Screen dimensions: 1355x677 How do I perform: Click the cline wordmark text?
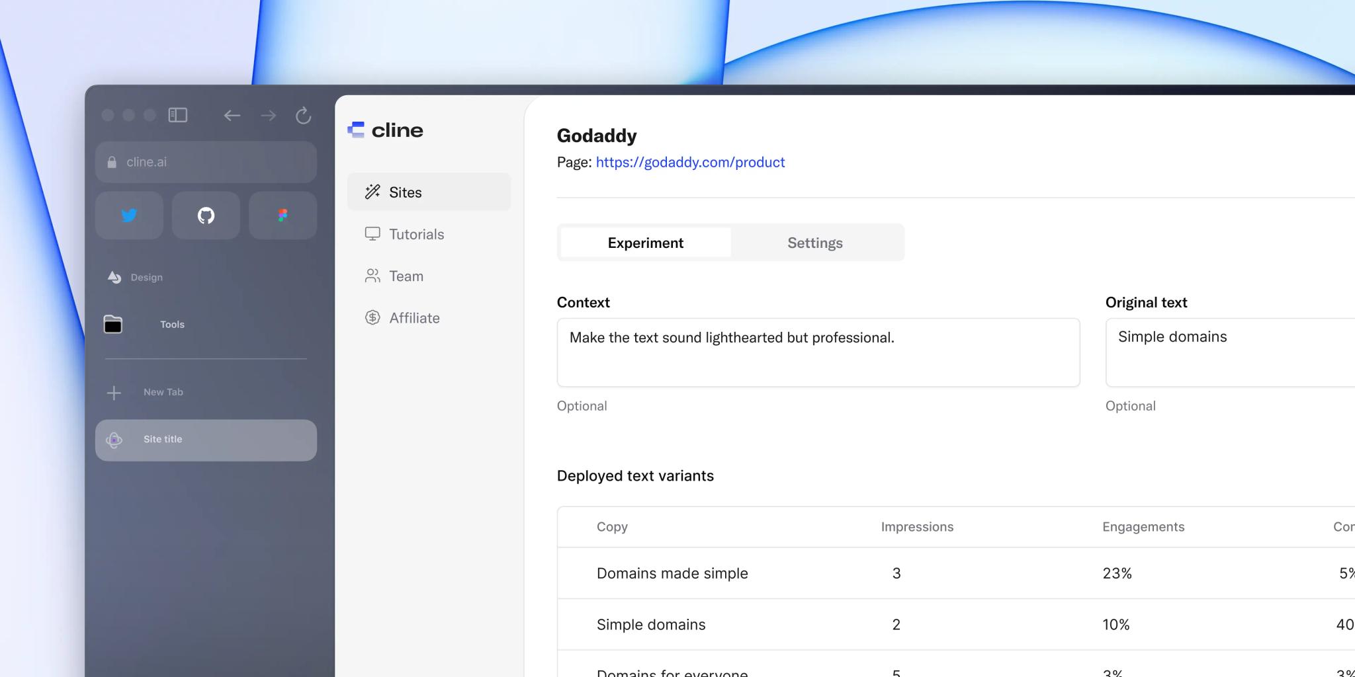click(397, 130)
